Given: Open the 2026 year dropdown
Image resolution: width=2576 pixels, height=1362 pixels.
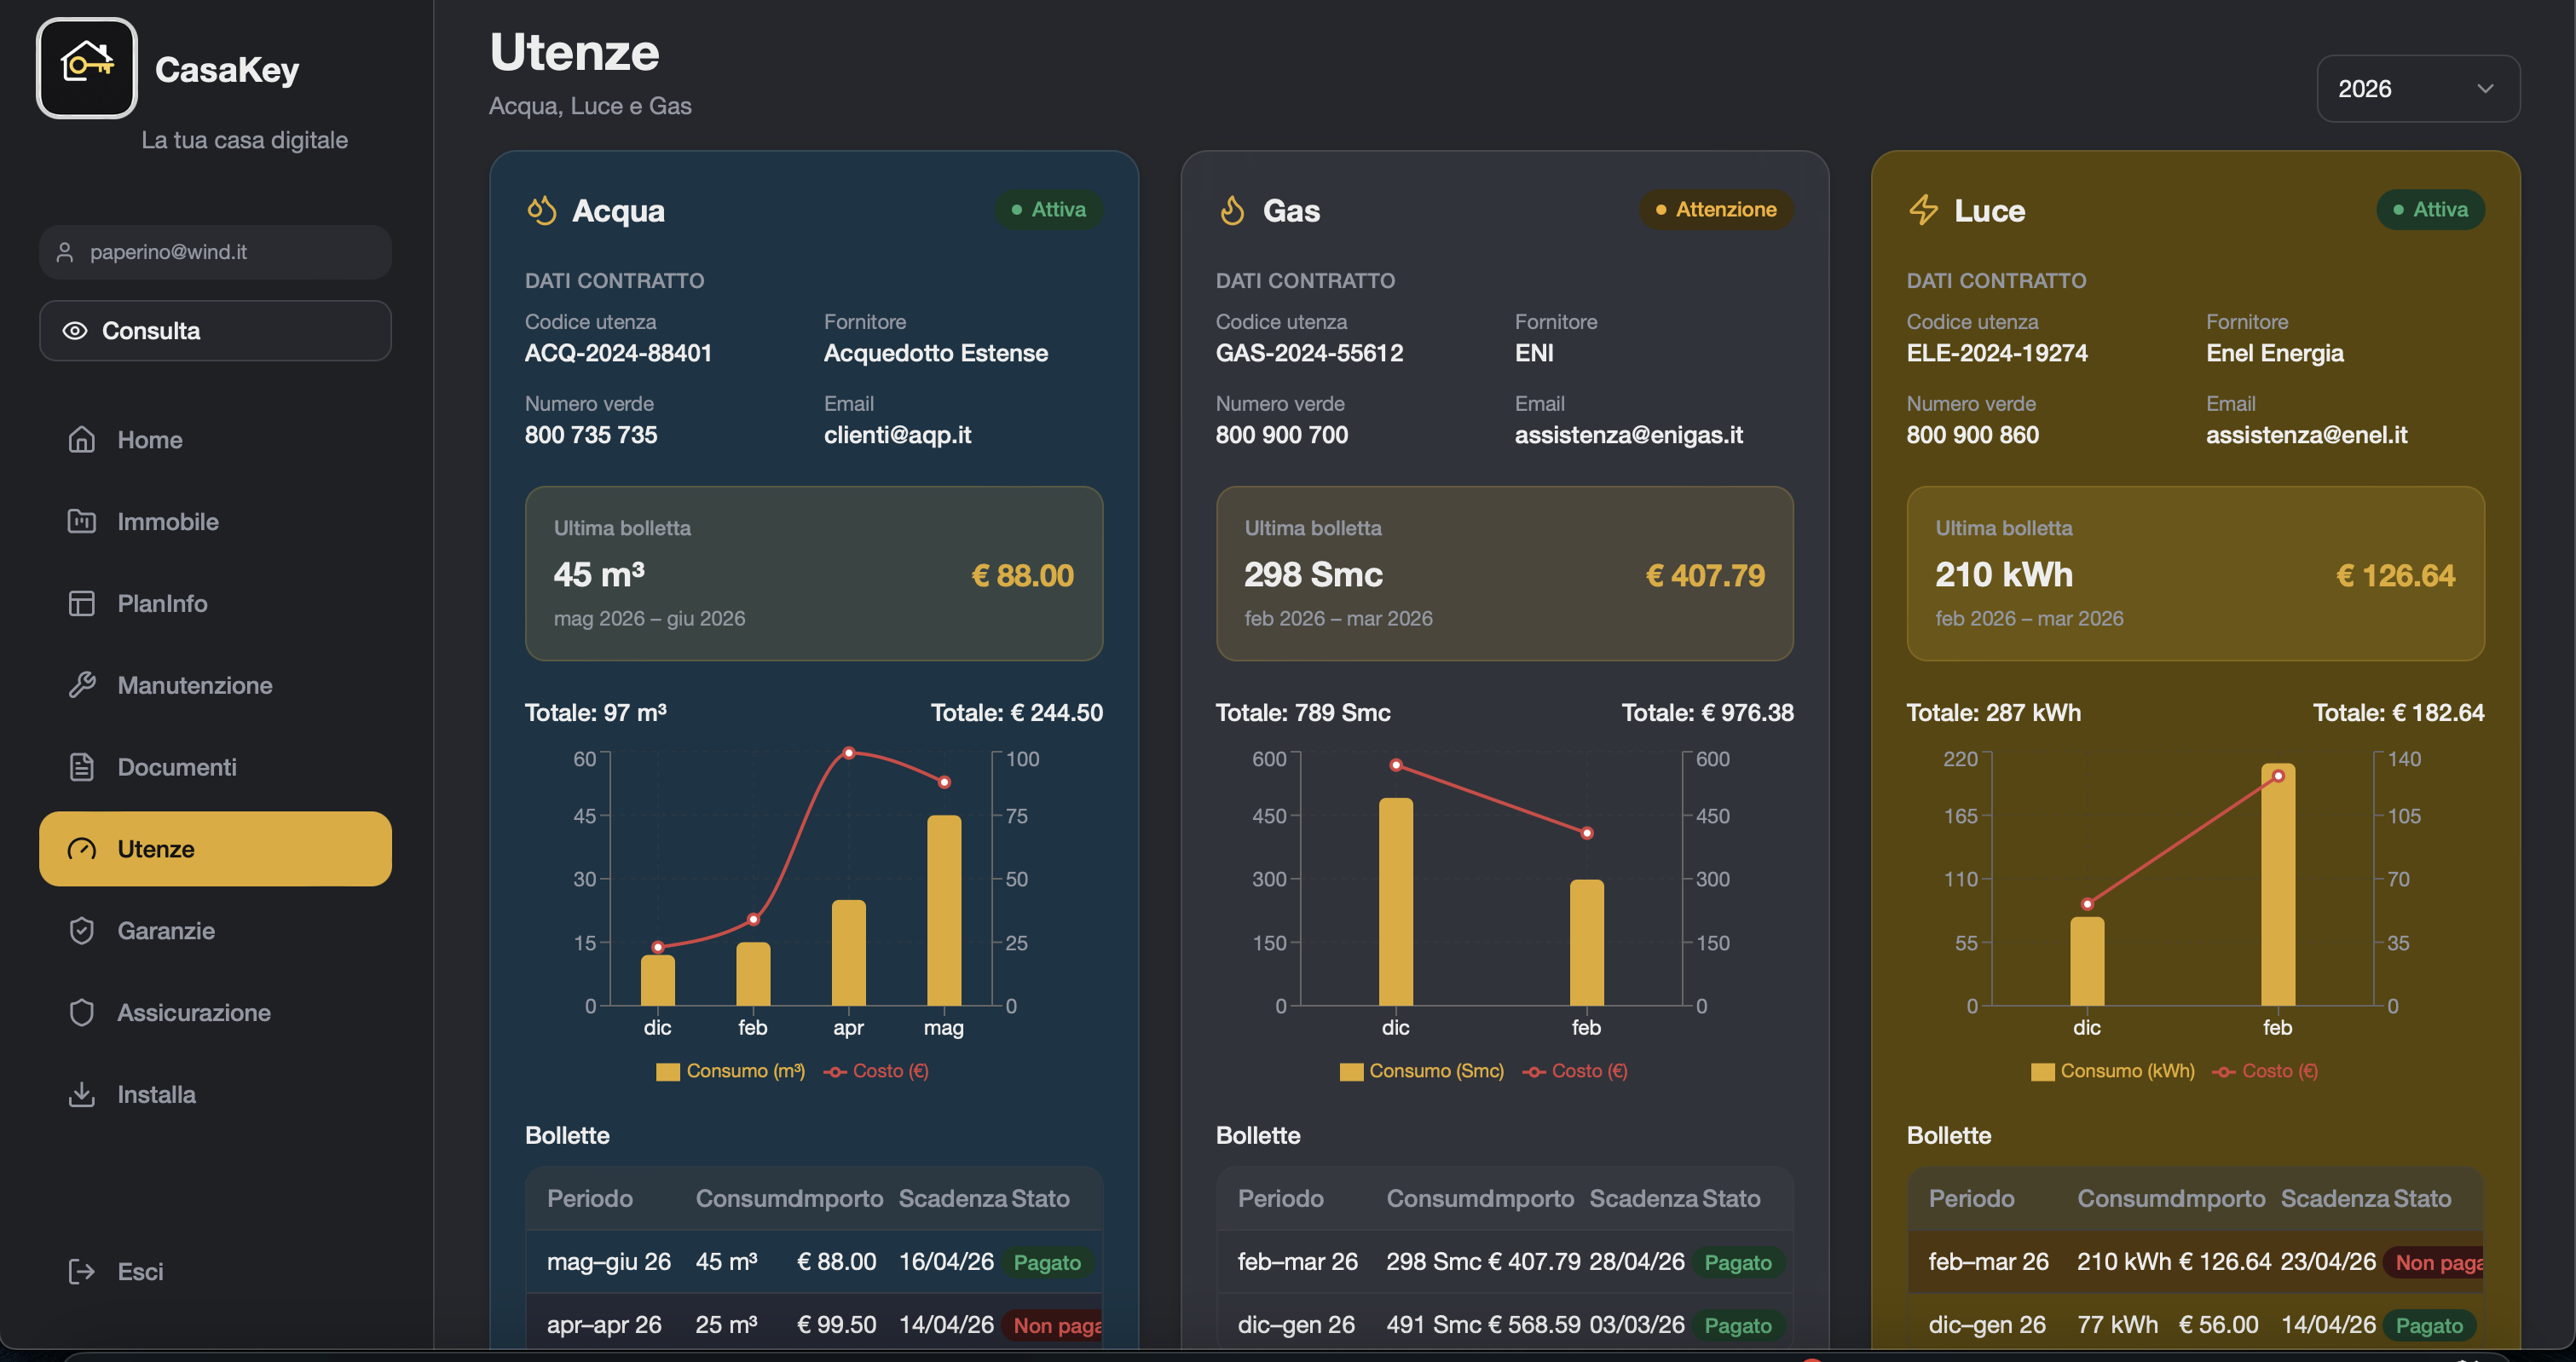Looking at the screenshot, I should 2418,89.
